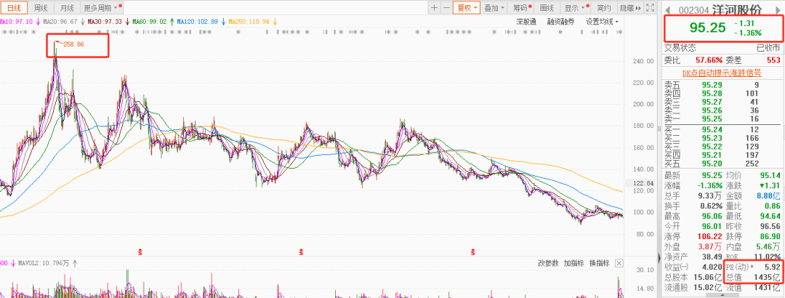Enter fullscreen chart view icon

[649, 8]
